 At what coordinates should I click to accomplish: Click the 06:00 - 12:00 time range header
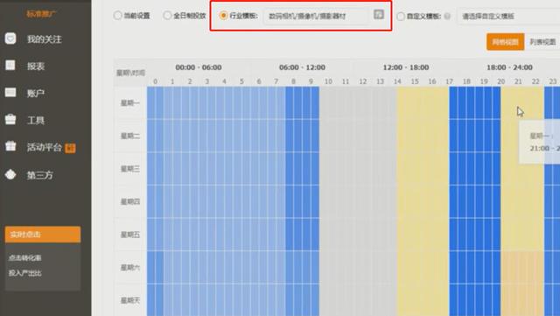pos(302,67)
